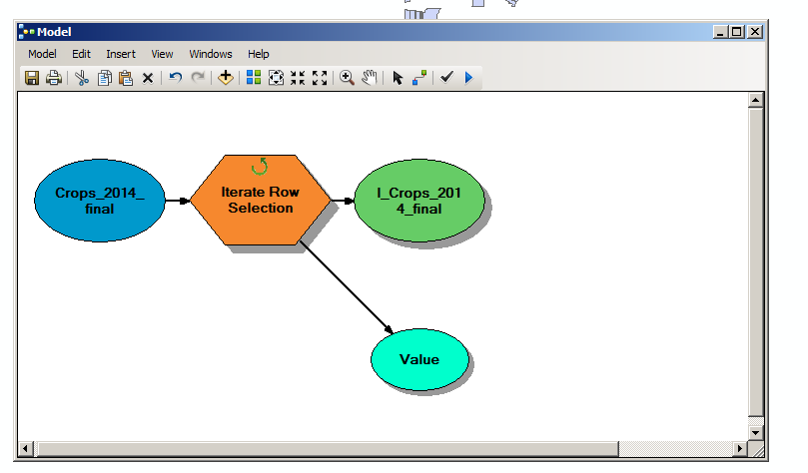Click the Save model icon

pos(32,78)
